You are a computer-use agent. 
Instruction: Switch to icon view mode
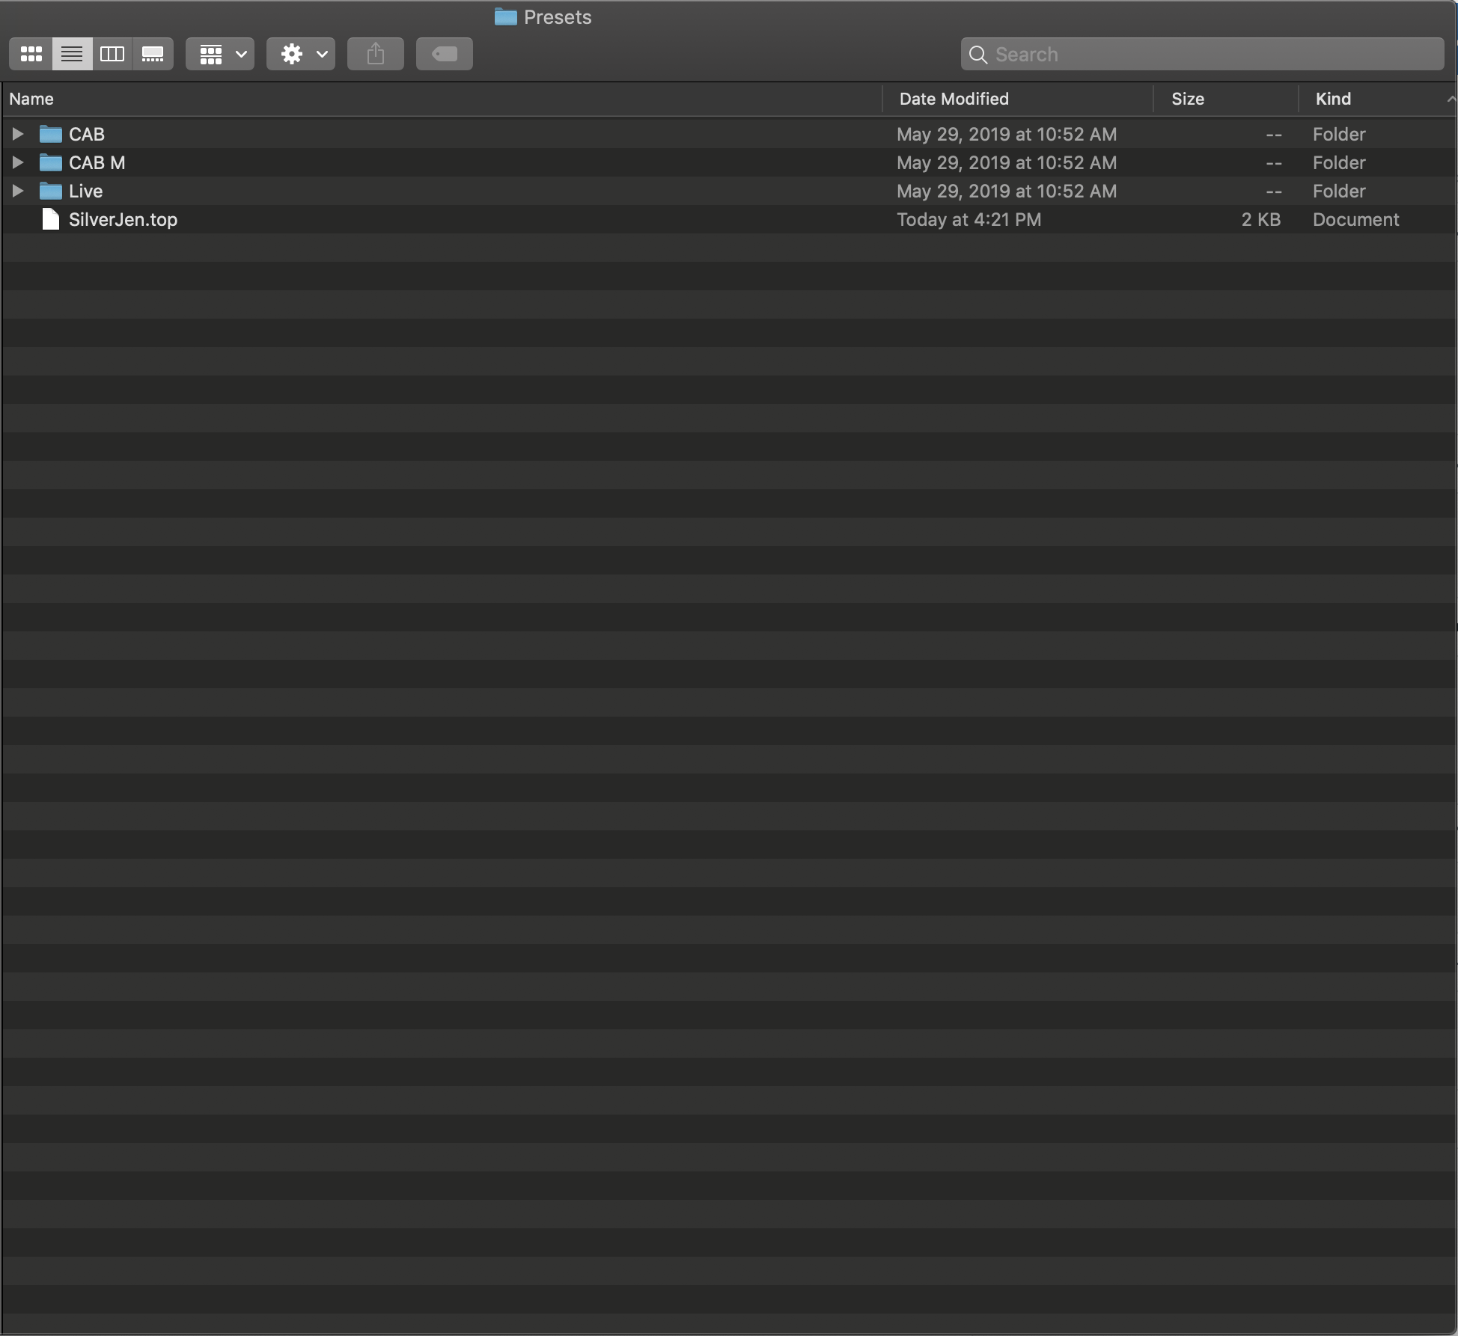point(31,54)
